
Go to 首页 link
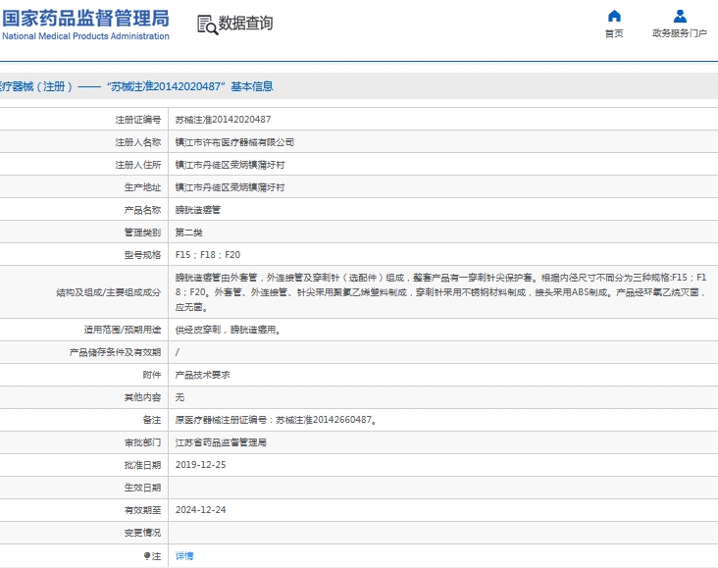click(614, 33)
